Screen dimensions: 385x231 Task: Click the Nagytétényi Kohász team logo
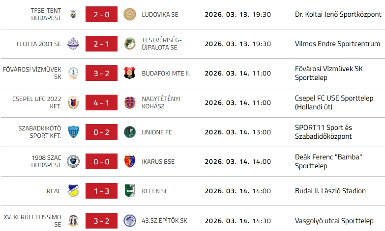click(x=130, y=103)
